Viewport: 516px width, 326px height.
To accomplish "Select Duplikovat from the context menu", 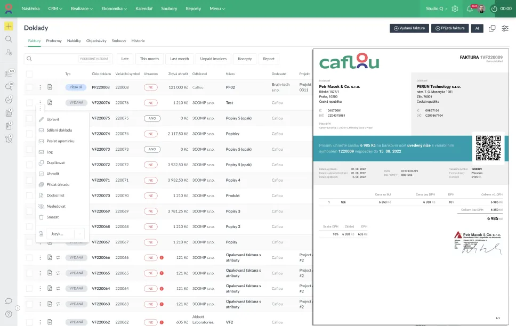I will [55, 162].
